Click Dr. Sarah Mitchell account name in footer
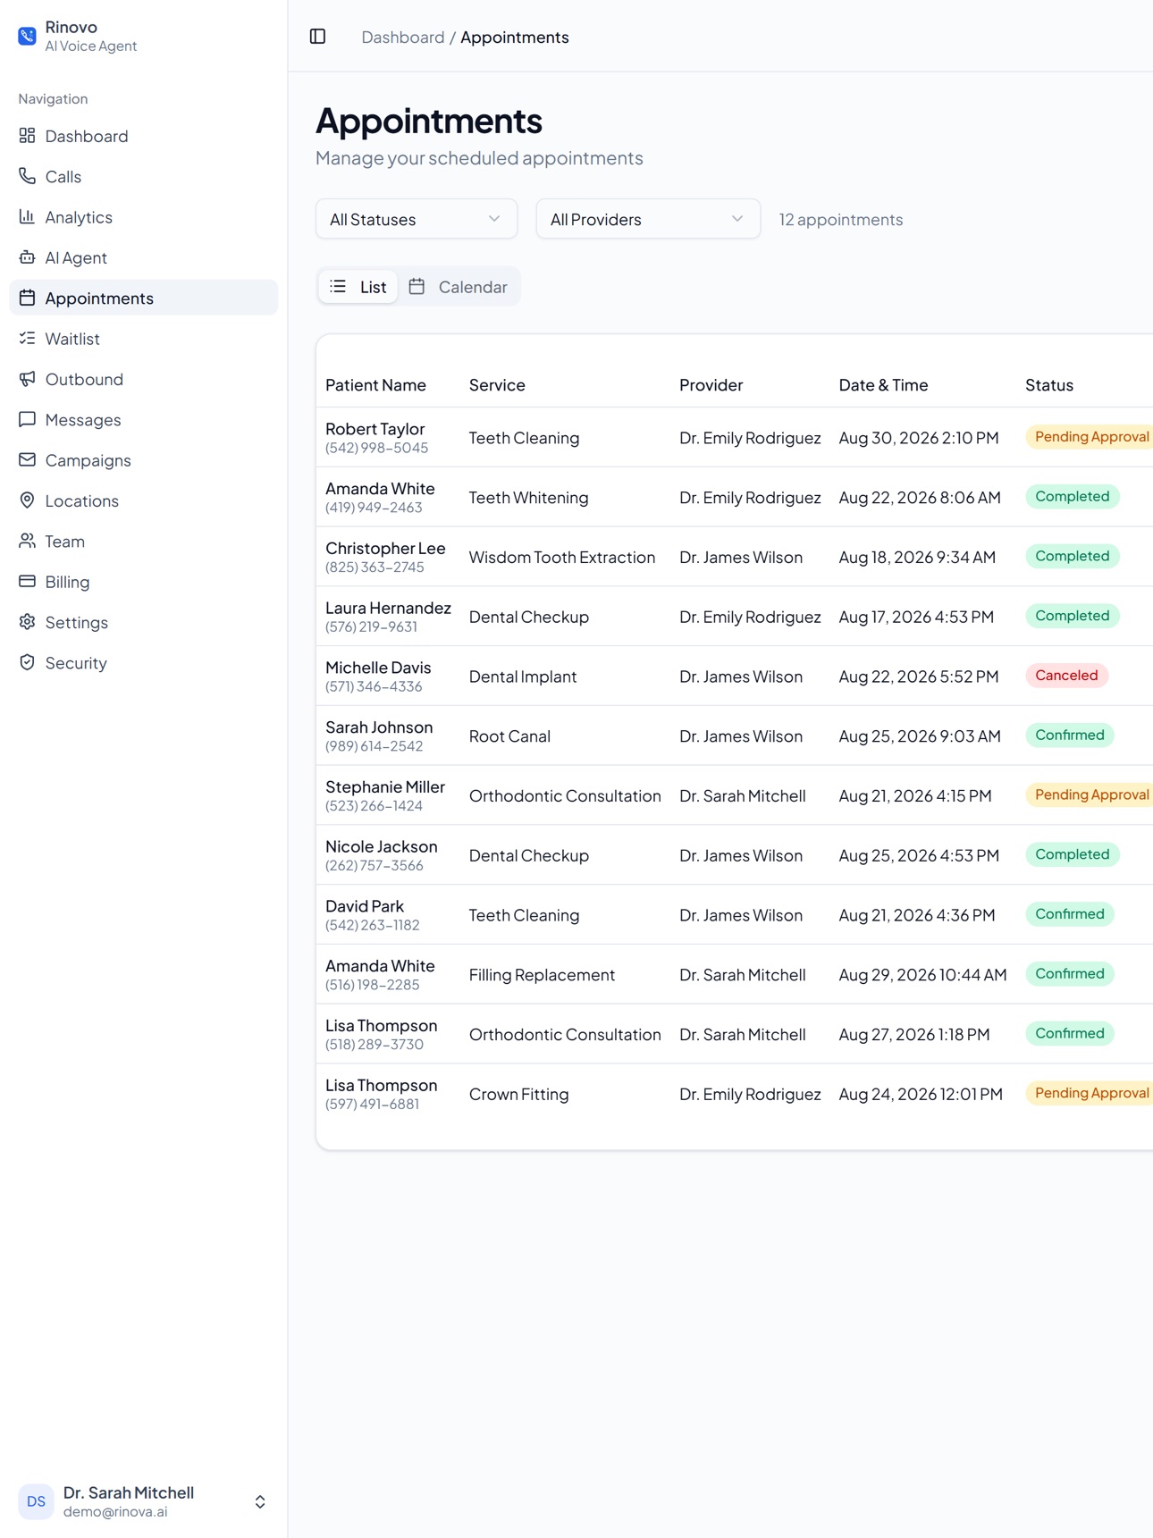Viewport: 1153px width, 1538px height. [x=129, y=1492]
